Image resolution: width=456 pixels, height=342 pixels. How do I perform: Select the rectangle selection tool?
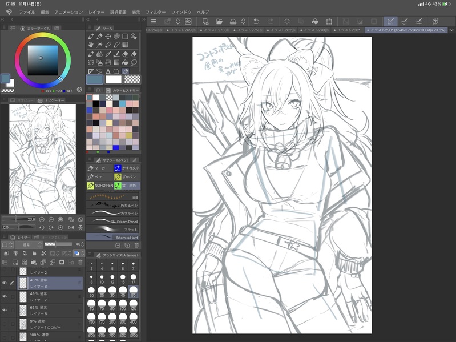click(125, 37)
